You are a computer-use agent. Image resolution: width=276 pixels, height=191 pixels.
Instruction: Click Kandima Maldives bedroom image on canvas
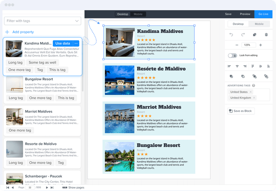(120, 42)
